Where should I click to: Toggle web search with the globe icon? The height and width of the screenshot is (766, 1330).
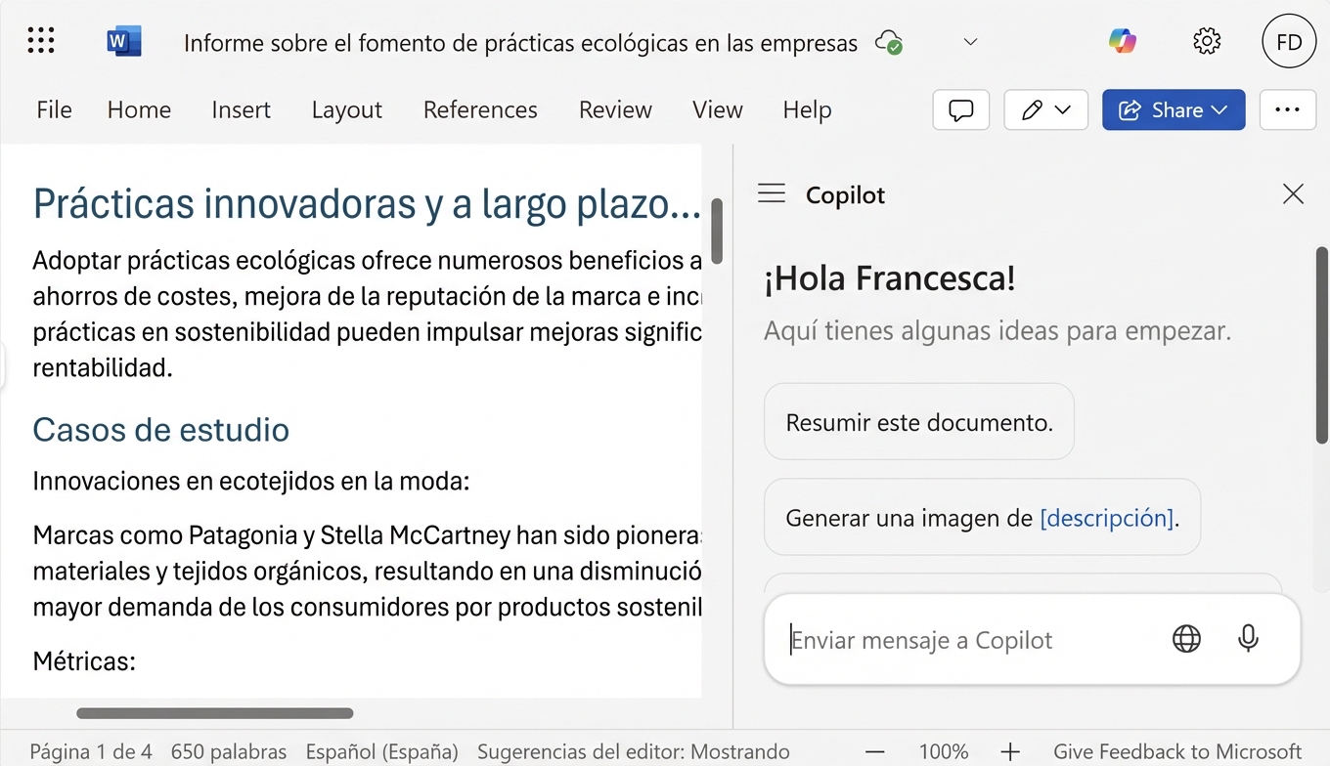(x=1186, y=639)
